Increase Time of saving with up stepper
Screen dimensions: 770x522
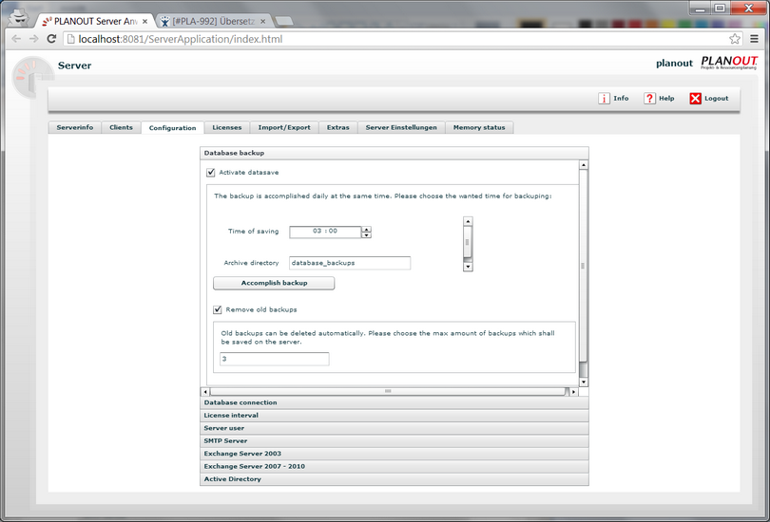click(366, 230)
